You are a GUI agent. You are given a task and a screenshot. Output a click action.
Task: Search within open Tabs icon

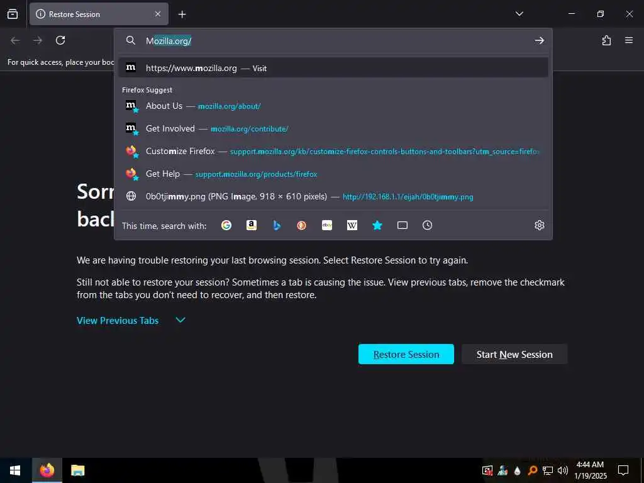point(402,225)
